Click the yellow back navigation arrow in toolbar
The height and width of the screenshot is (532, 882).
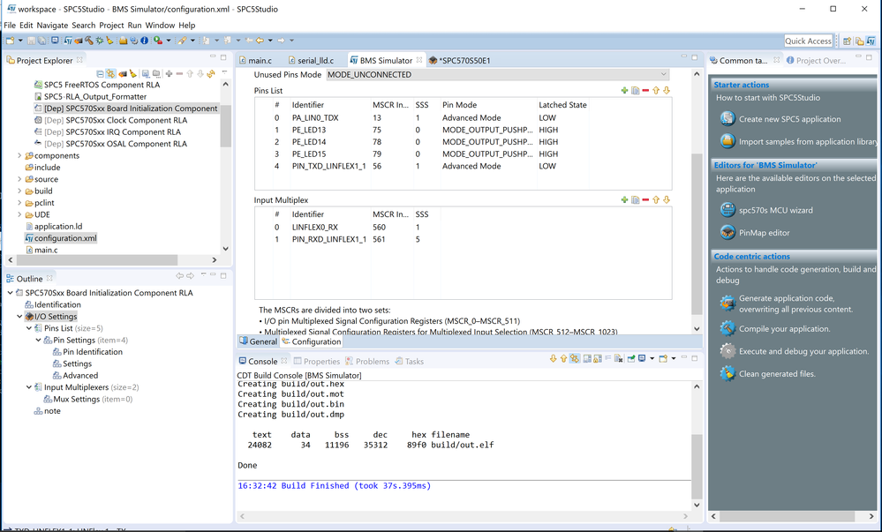click(260, 41)
